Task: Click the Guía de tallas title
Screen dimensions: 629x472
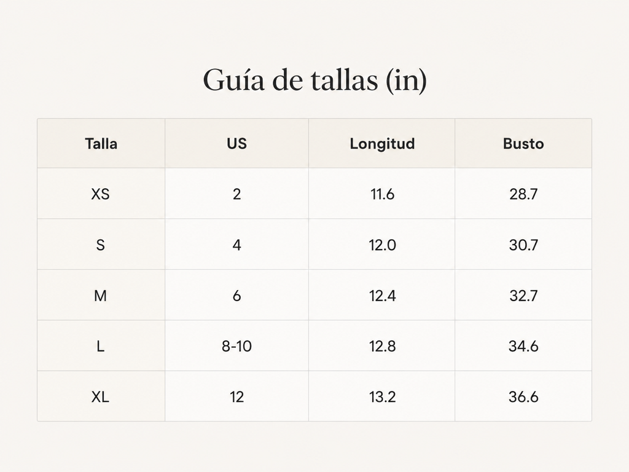Action: (314, 81)
